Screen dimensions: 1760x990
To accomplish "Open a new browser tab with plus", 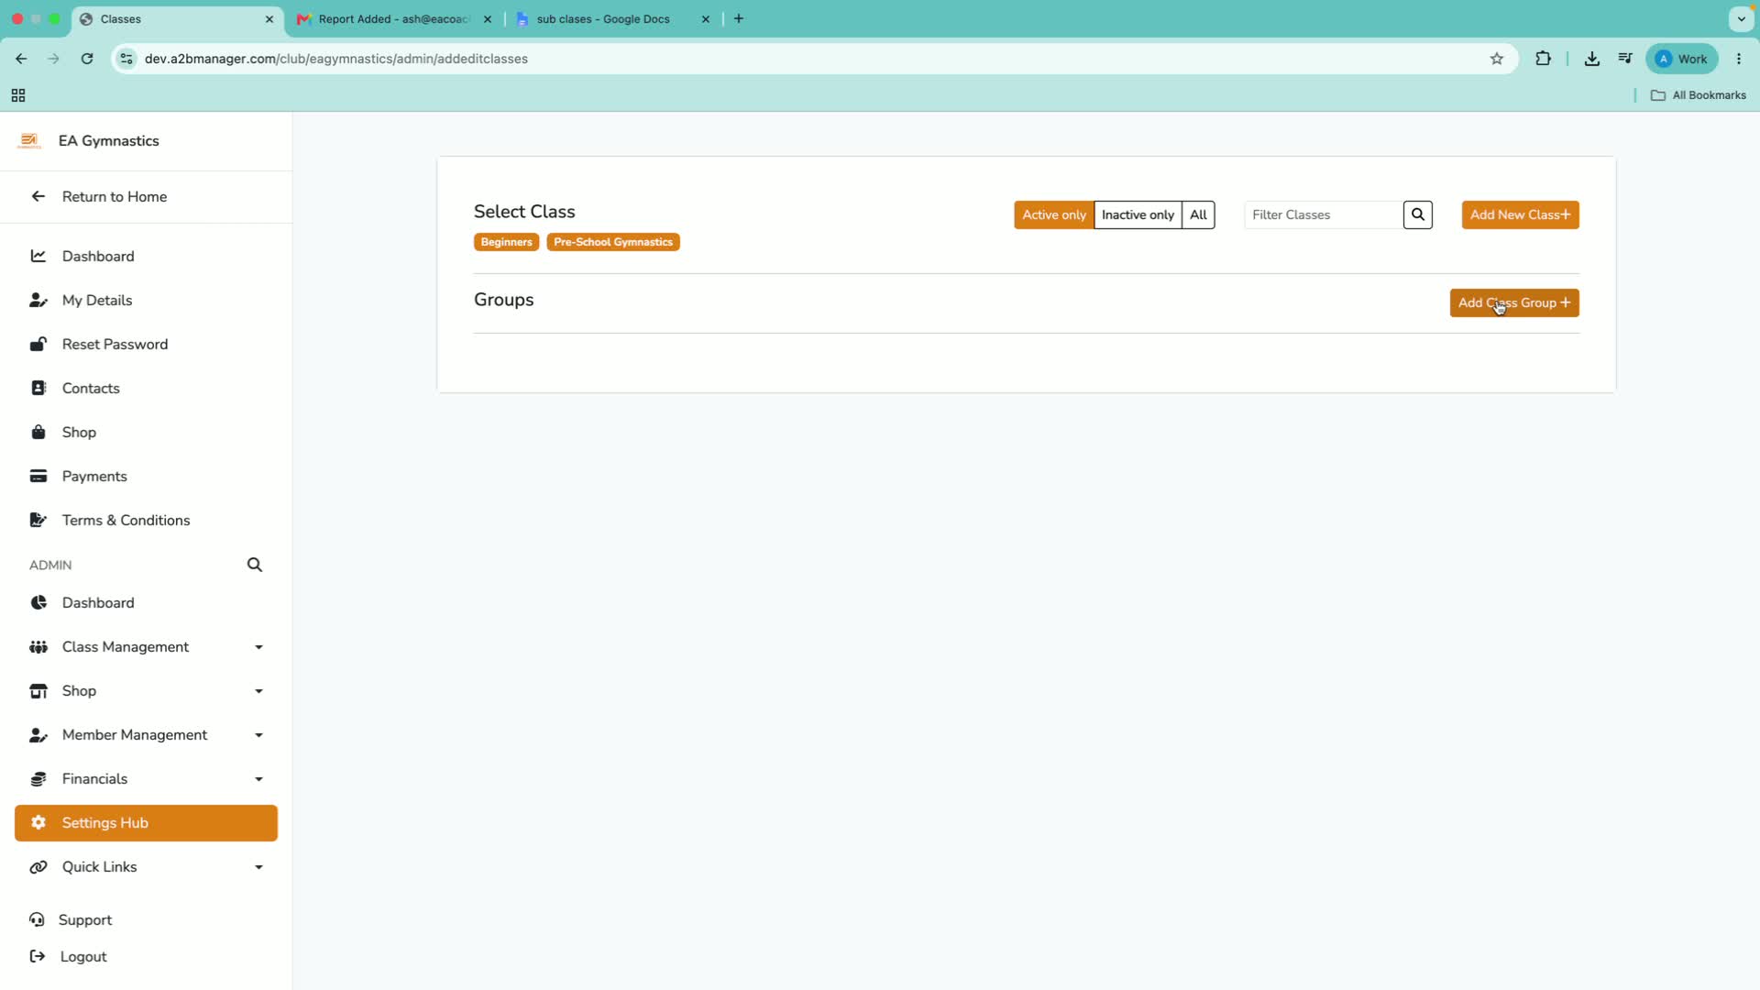I will click(739, 18).
